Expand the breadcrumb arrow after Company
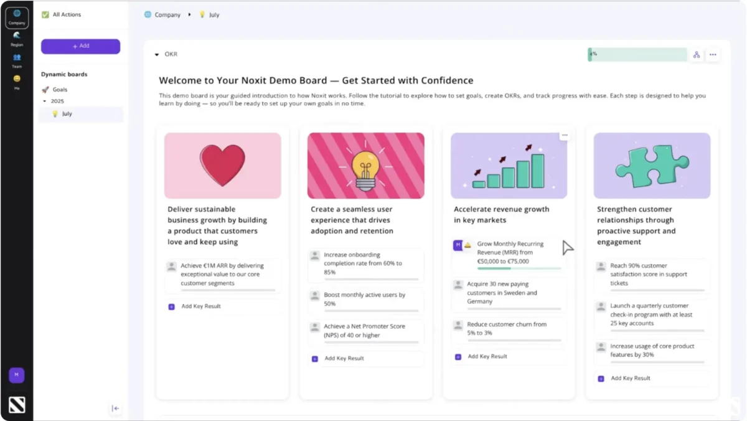747x421 pixels. (x=189, y=15)
